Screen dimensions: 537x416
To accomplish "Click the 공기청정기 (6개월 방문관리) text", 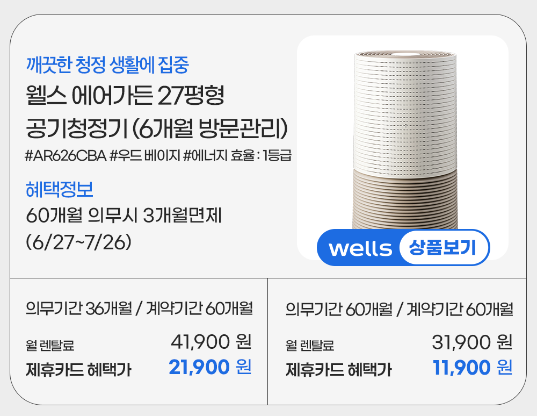I will coord(157,128).
